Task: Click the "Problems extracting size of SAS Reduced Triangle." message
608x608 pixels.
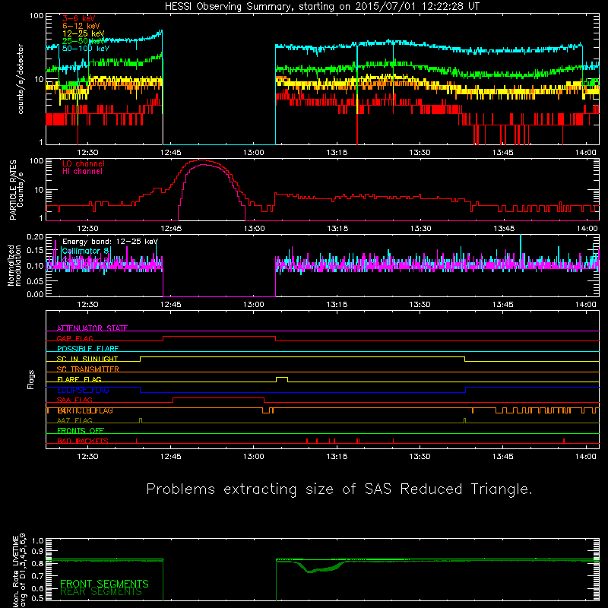Action: [x=339, y=489]
